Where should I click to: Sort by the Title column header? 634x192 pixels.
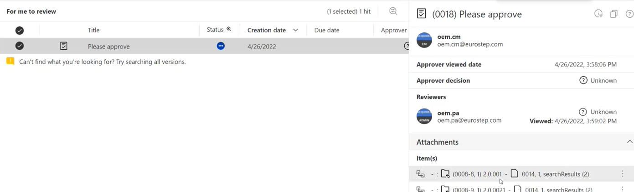pyautogui.click(x=93, y=31)
